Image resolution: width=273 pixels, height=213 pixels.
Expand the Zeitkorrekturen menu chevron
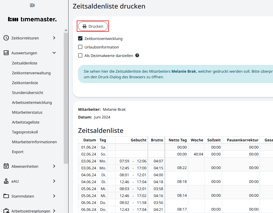pos(54,38)
